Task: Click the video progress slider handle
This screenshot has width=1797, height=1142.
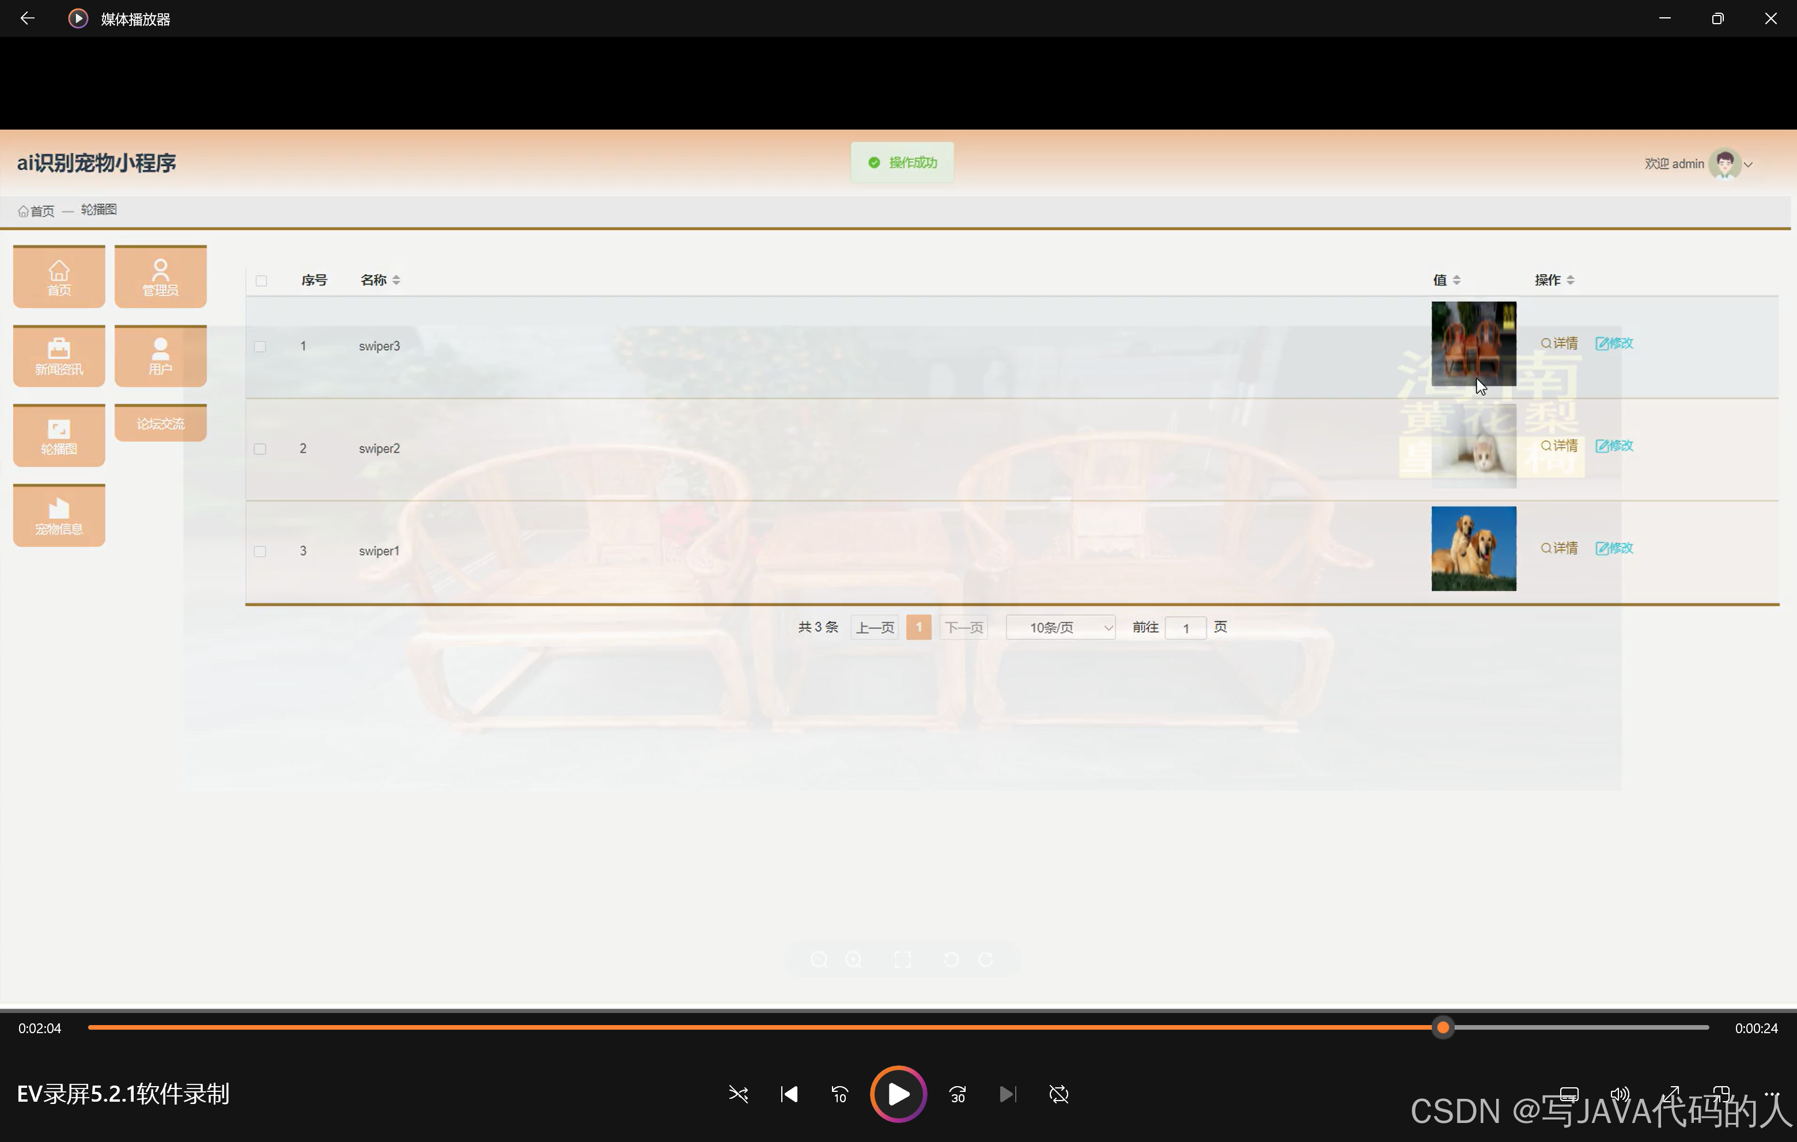Action: [x=1443, y=1028]
